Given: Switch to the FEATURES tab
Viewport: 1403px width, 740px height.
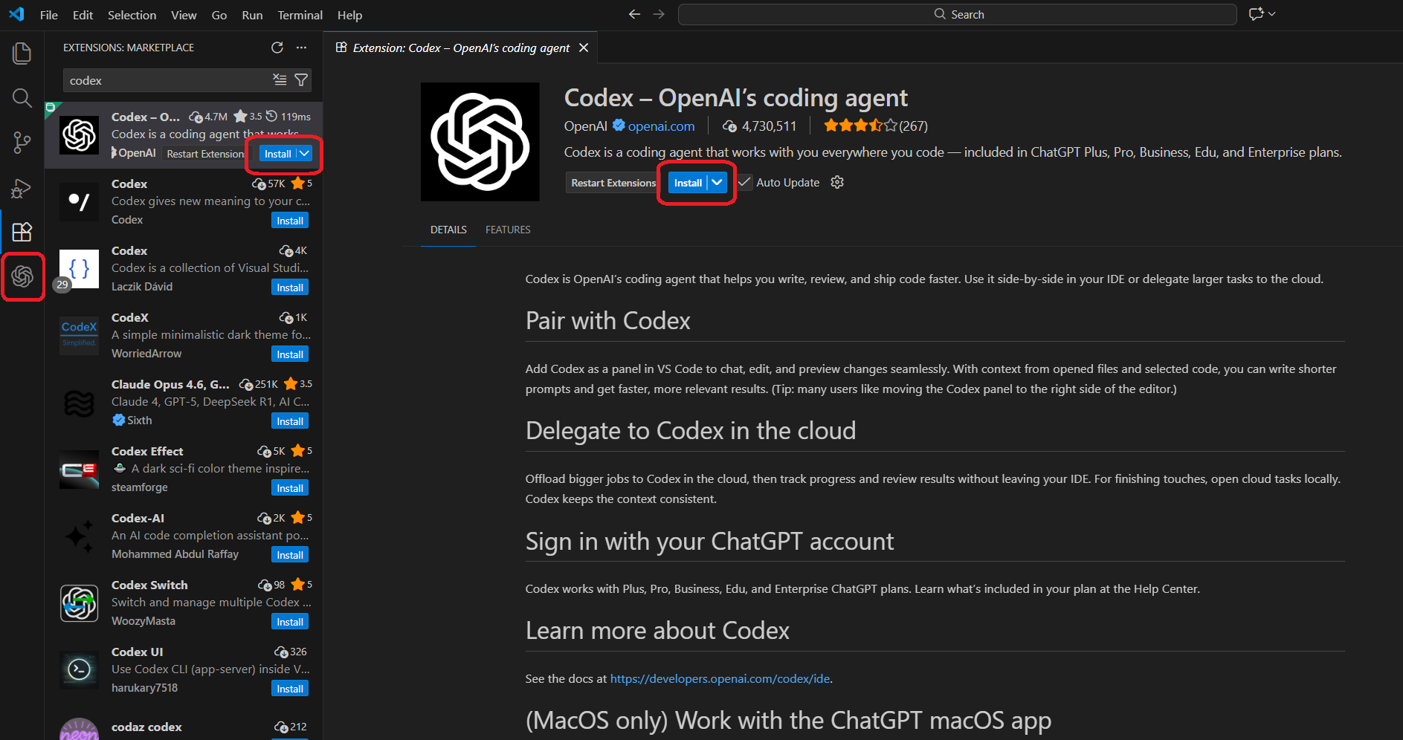Looking at the screenshot, I should [x=508, y=230].
